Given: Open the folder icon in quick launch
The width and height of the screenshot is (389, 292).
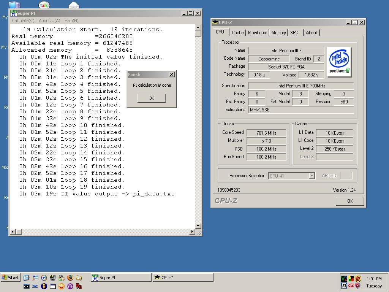Looking at the screenshot, I should [x=79, y=278].
